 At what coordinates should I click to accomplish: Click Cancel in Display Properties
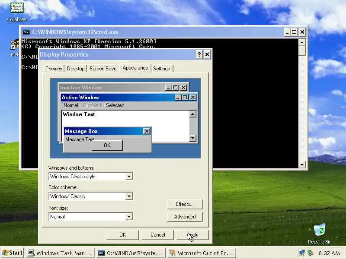tap(157, 235)
